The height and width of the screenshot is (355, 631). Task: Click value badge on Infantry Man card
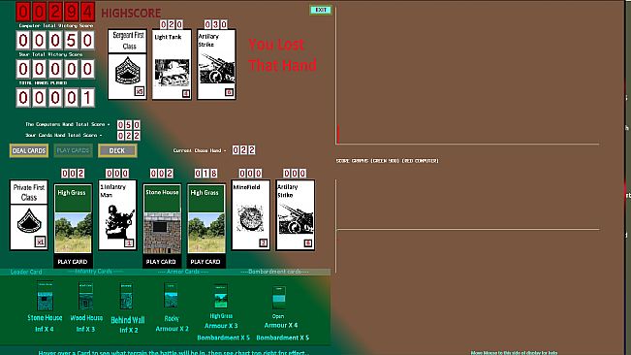(x=129, y=242)
